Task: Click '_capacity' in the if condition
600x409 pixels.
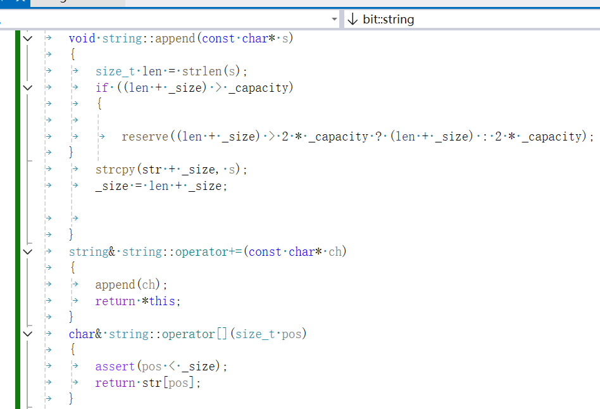Action: [258, 88]
